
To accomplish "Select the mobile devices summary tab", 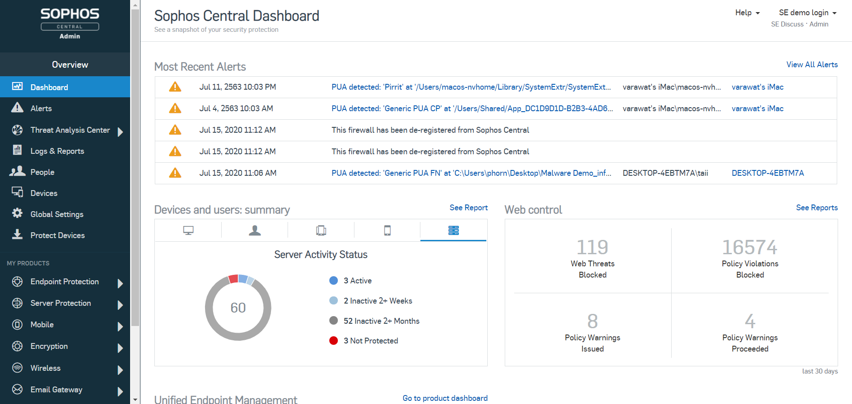I will (387, 230).
